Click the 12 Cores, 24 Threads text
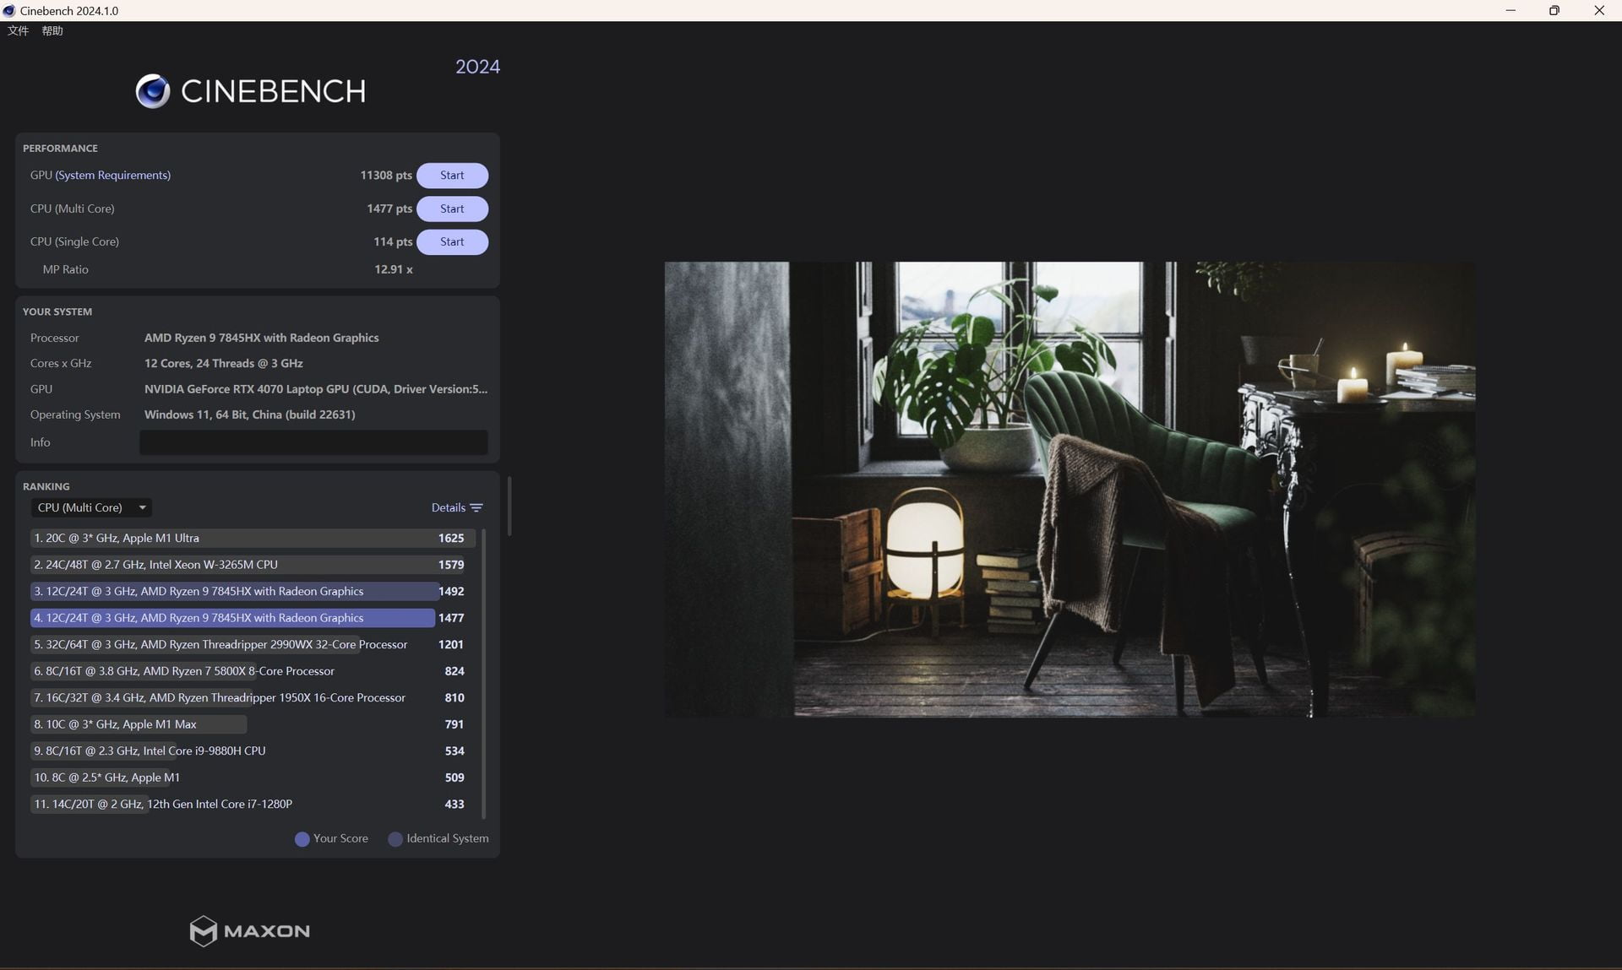The width and height of the screenshot is (1622, 970). [x=223, y=363]
